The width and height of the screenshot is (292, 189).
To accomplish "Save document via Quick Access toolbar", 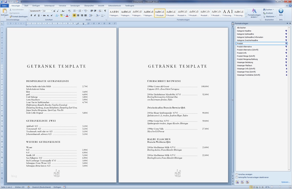I will pyautogui.click(x=6, y=2).
